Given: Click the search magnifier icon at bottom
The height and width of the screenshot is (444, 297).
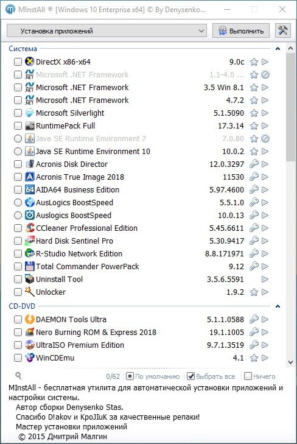Looking at the screenshot, I should pos(18,376).
